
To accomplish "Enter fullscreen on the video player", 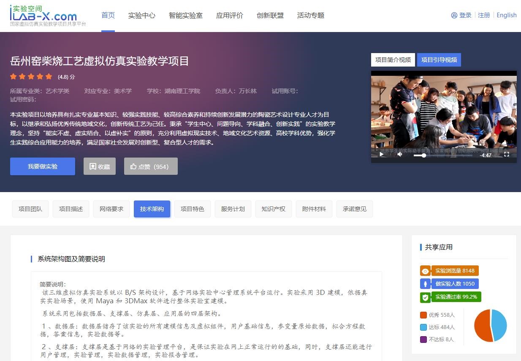I will (x=507, y=155).
